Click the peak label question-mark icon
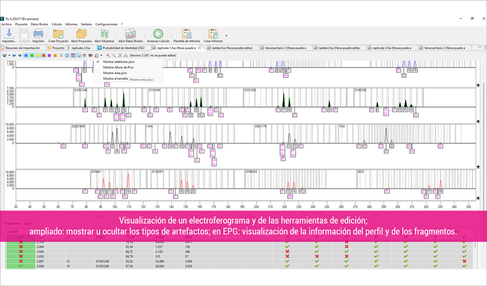This screenshot has height=286, width=487. [96, 55]
